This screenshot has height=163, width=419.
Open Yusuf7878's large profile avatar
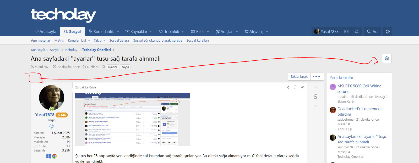(x=52, y=98)
